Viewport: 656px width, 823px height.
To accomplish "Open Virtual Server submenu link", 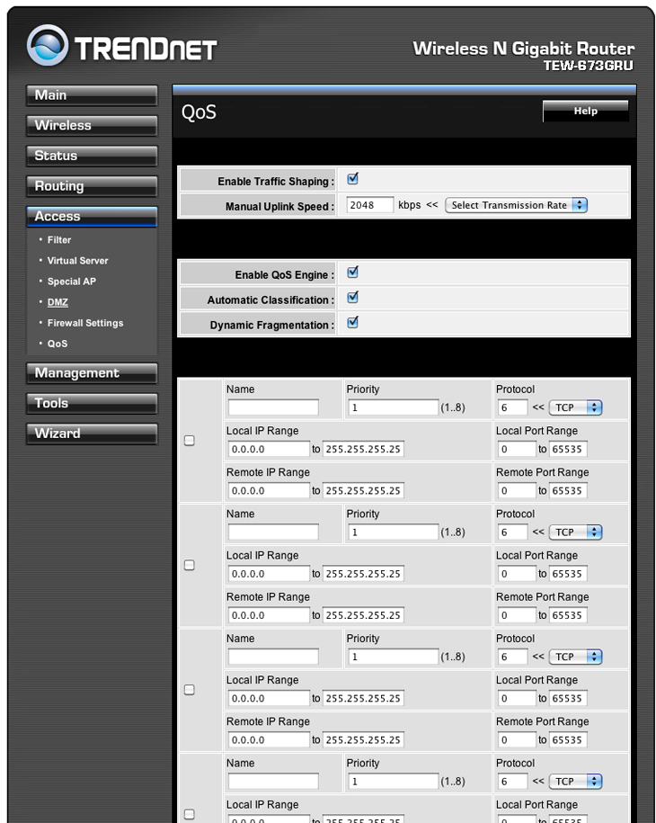I will point(77,261).
